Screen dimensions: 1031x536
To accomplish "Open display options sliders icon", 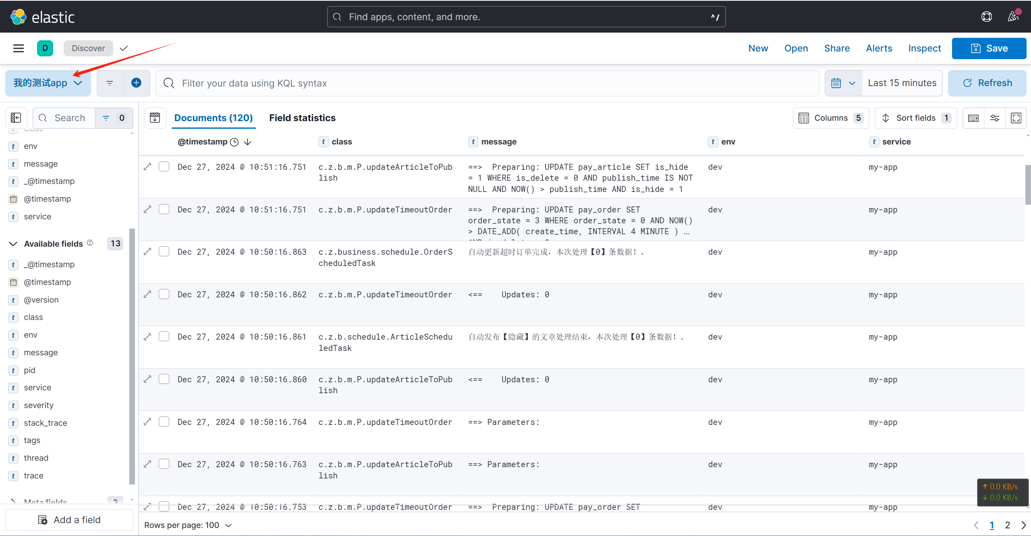I will click(x=994, y=118).
